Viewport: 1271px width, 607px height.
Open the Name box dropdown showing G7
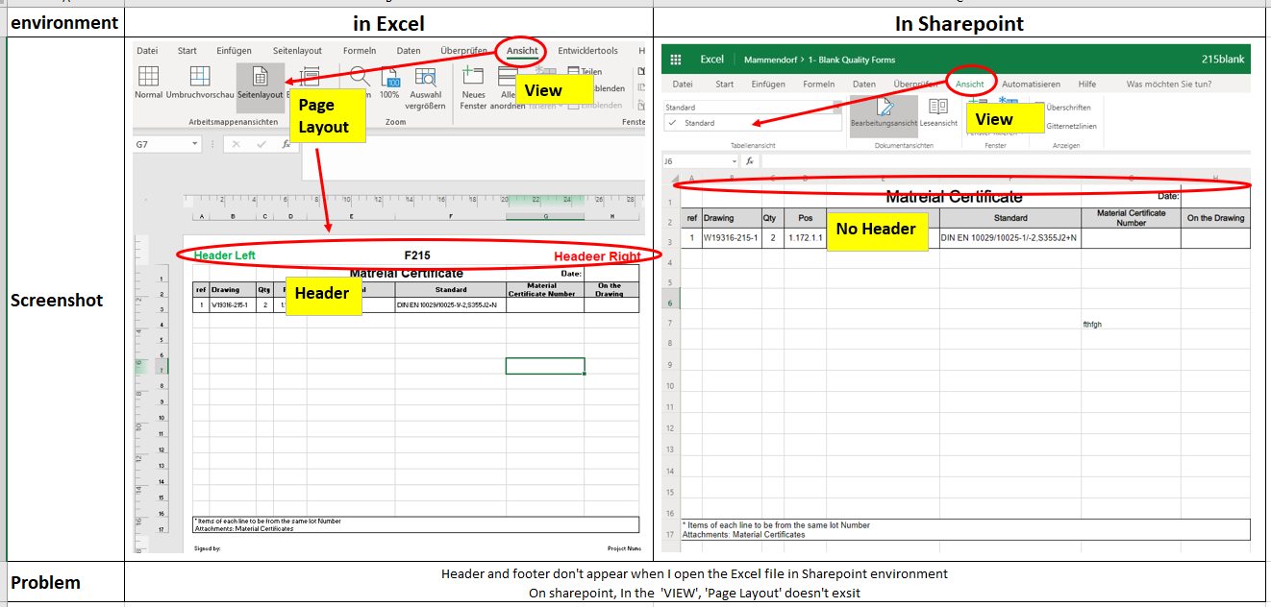(x=192, y=144)
